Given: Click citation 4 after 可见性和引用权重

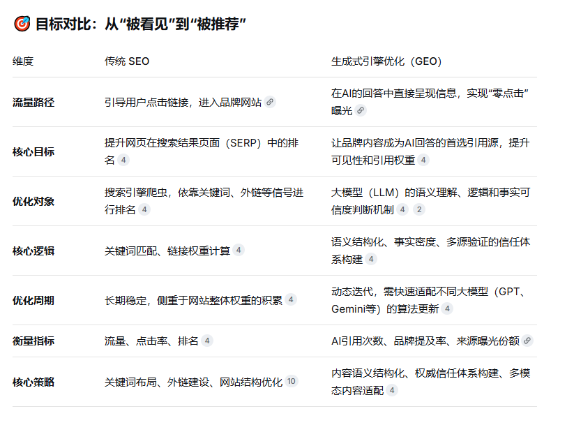Looking at the screenshot, I should click(423, 160).
